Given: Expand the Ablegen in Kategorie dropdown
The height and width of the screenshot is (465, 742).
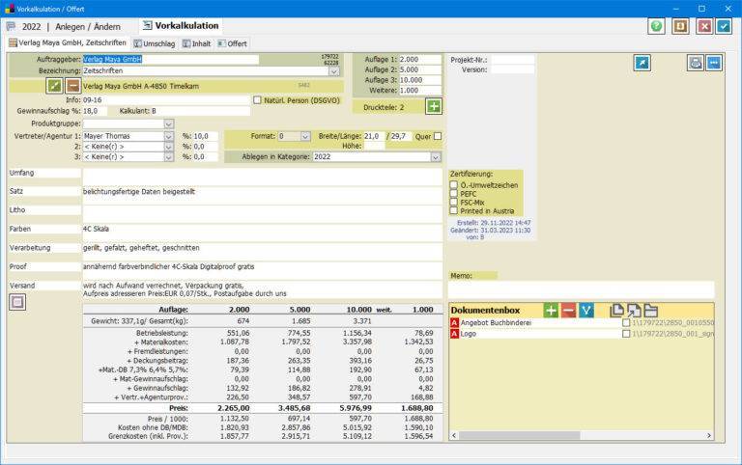Looking at the screenshot, I should (436, 157).
